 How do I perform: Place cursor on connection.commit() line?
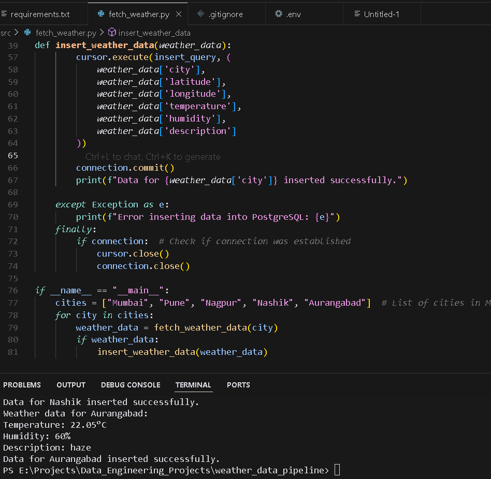tap(125, 168)
